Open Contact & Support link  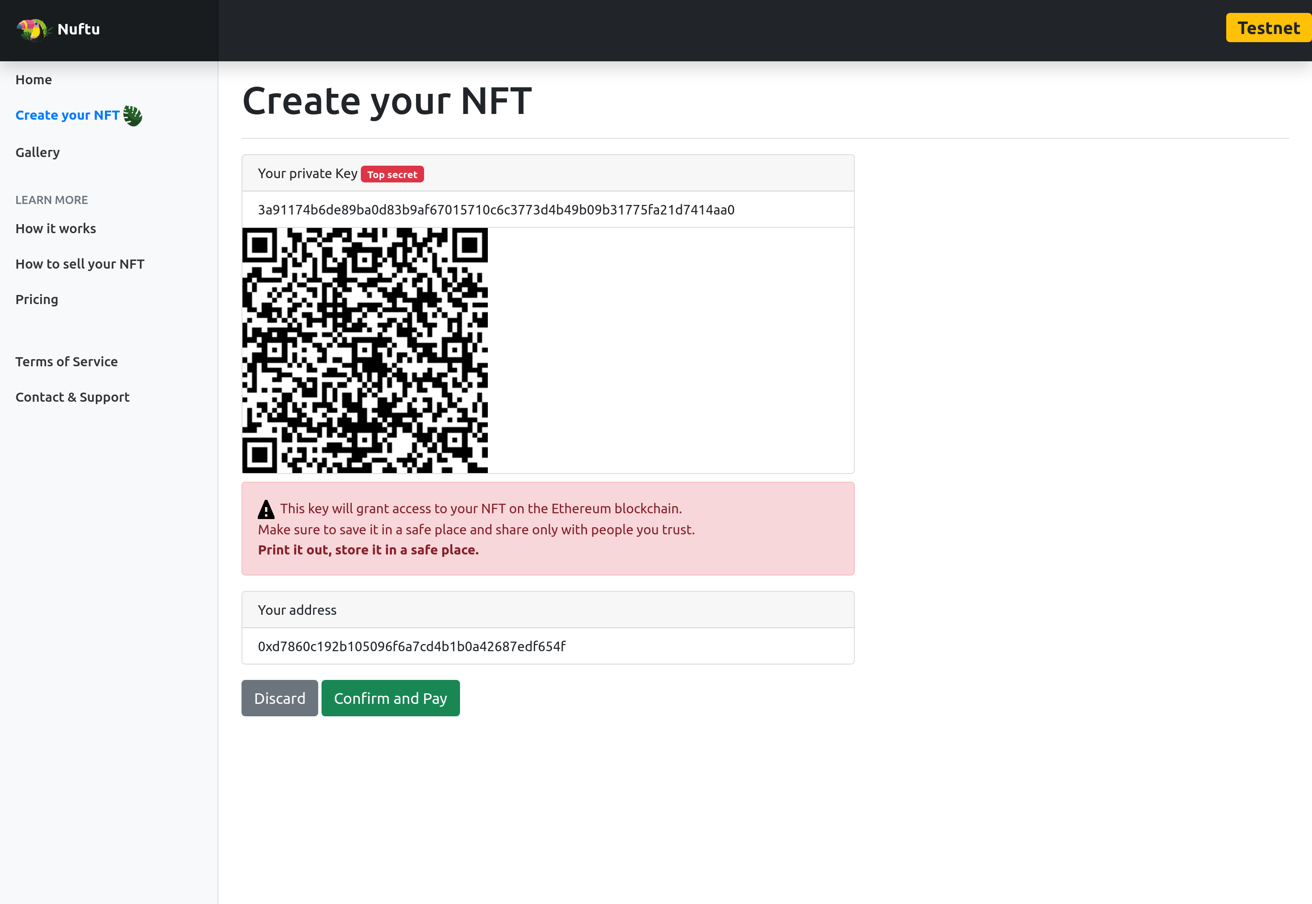[x=72, y=397]
